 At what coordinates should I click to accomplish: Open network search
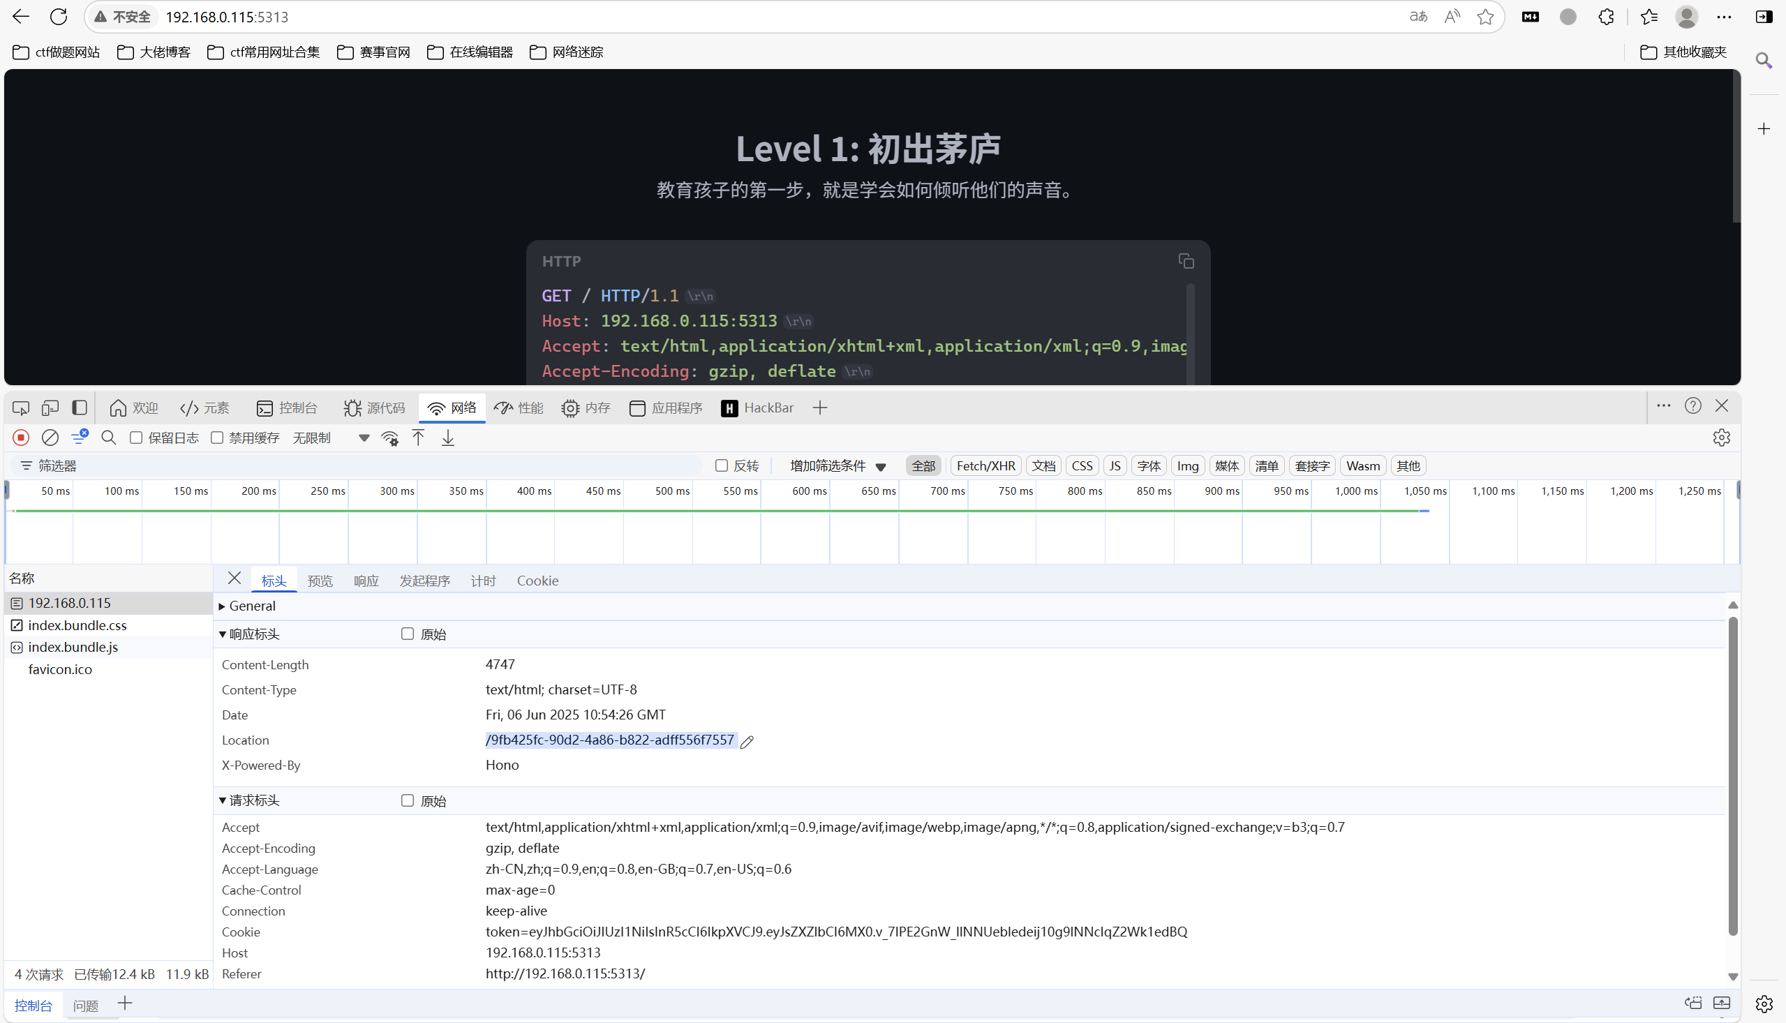[x=109, y=438]
